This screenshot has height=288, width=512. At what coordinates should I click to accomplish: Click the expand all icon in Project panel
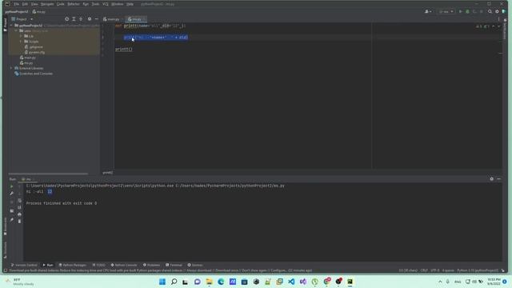(74, 19)
